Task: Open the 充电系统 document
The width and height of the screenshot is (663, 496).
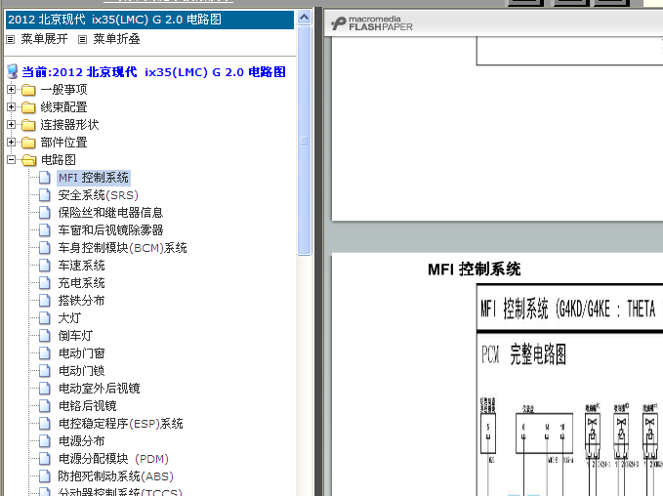Action: [82, 283]
